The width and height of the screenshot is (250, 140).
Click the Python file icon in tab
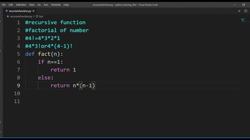click(7, 11)
